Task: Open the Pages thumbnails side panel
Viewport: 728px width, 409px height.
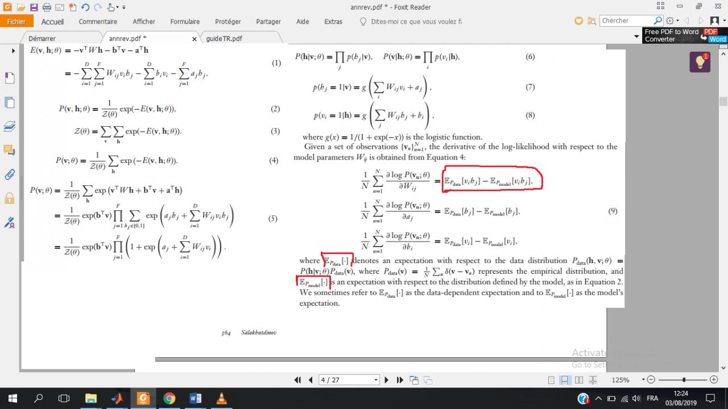Action: (10, 102)
